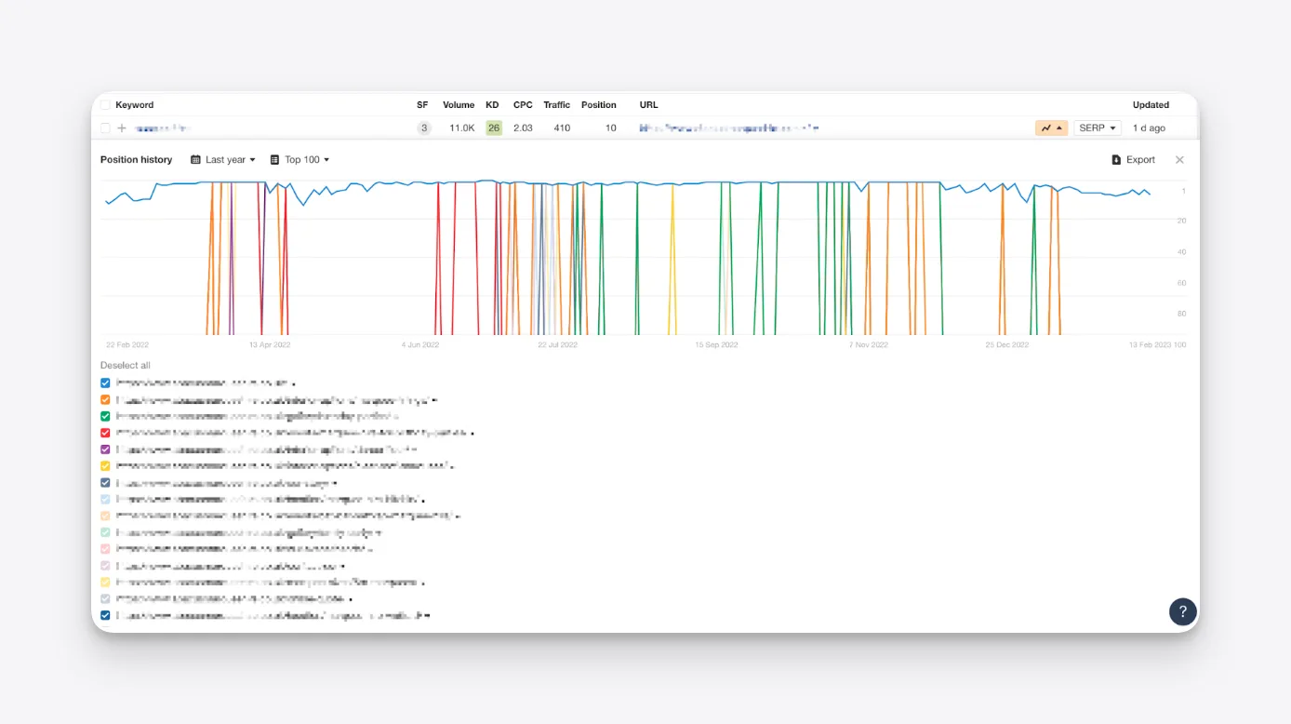Tick the keyword row checkbox
The image size is (1291, 724).
pyautogui.click(x=105, y=128)
